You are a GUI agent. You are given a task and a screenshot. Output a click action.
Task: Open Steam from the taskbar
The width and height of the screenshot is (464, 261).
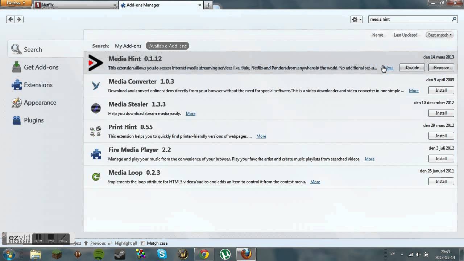120,254
